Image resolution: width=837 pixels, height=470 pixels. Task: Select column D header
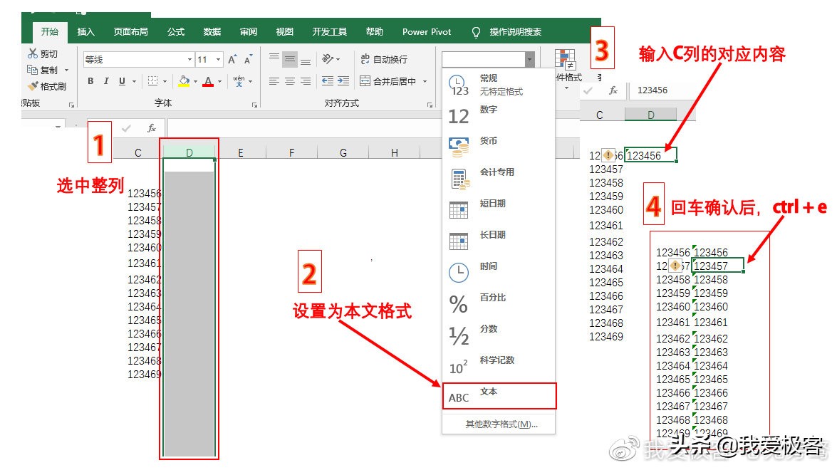point(189,152)
